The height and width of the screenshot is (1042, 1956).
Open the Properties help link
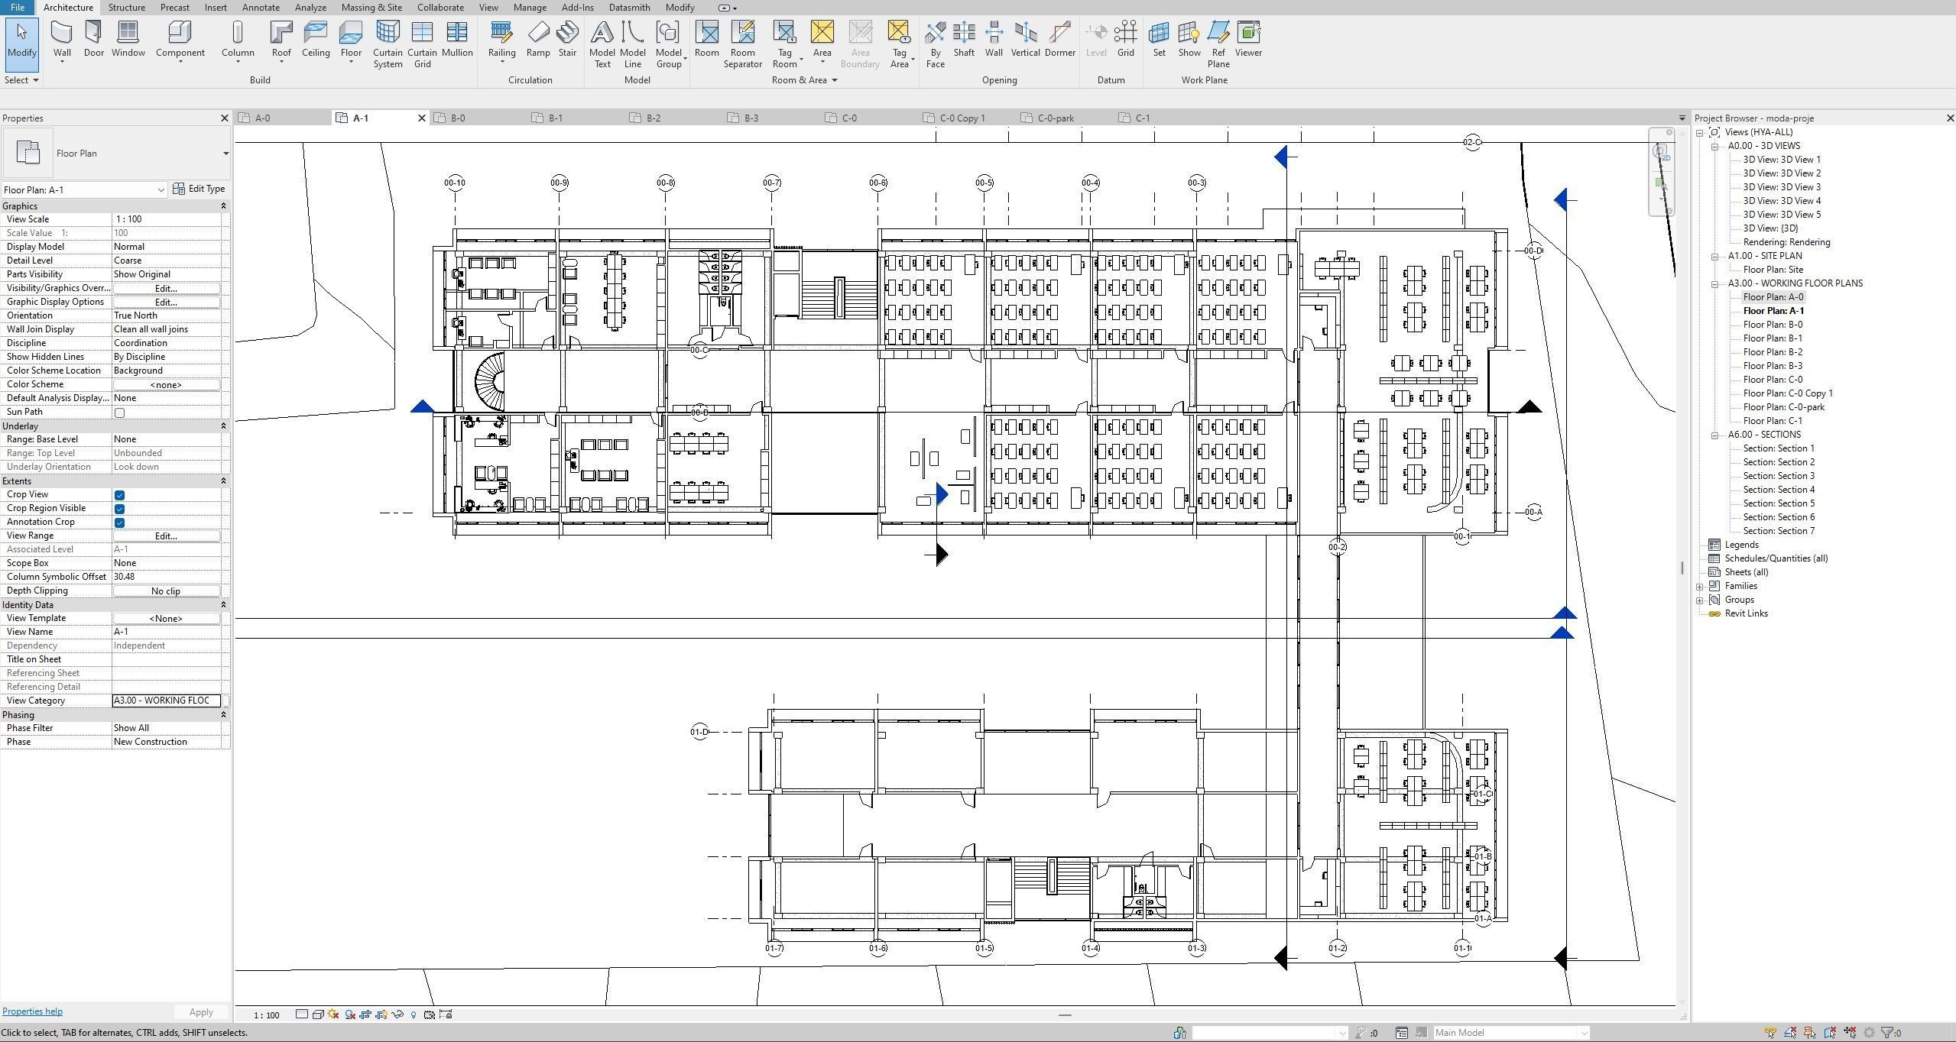(x=32, y=1011)
